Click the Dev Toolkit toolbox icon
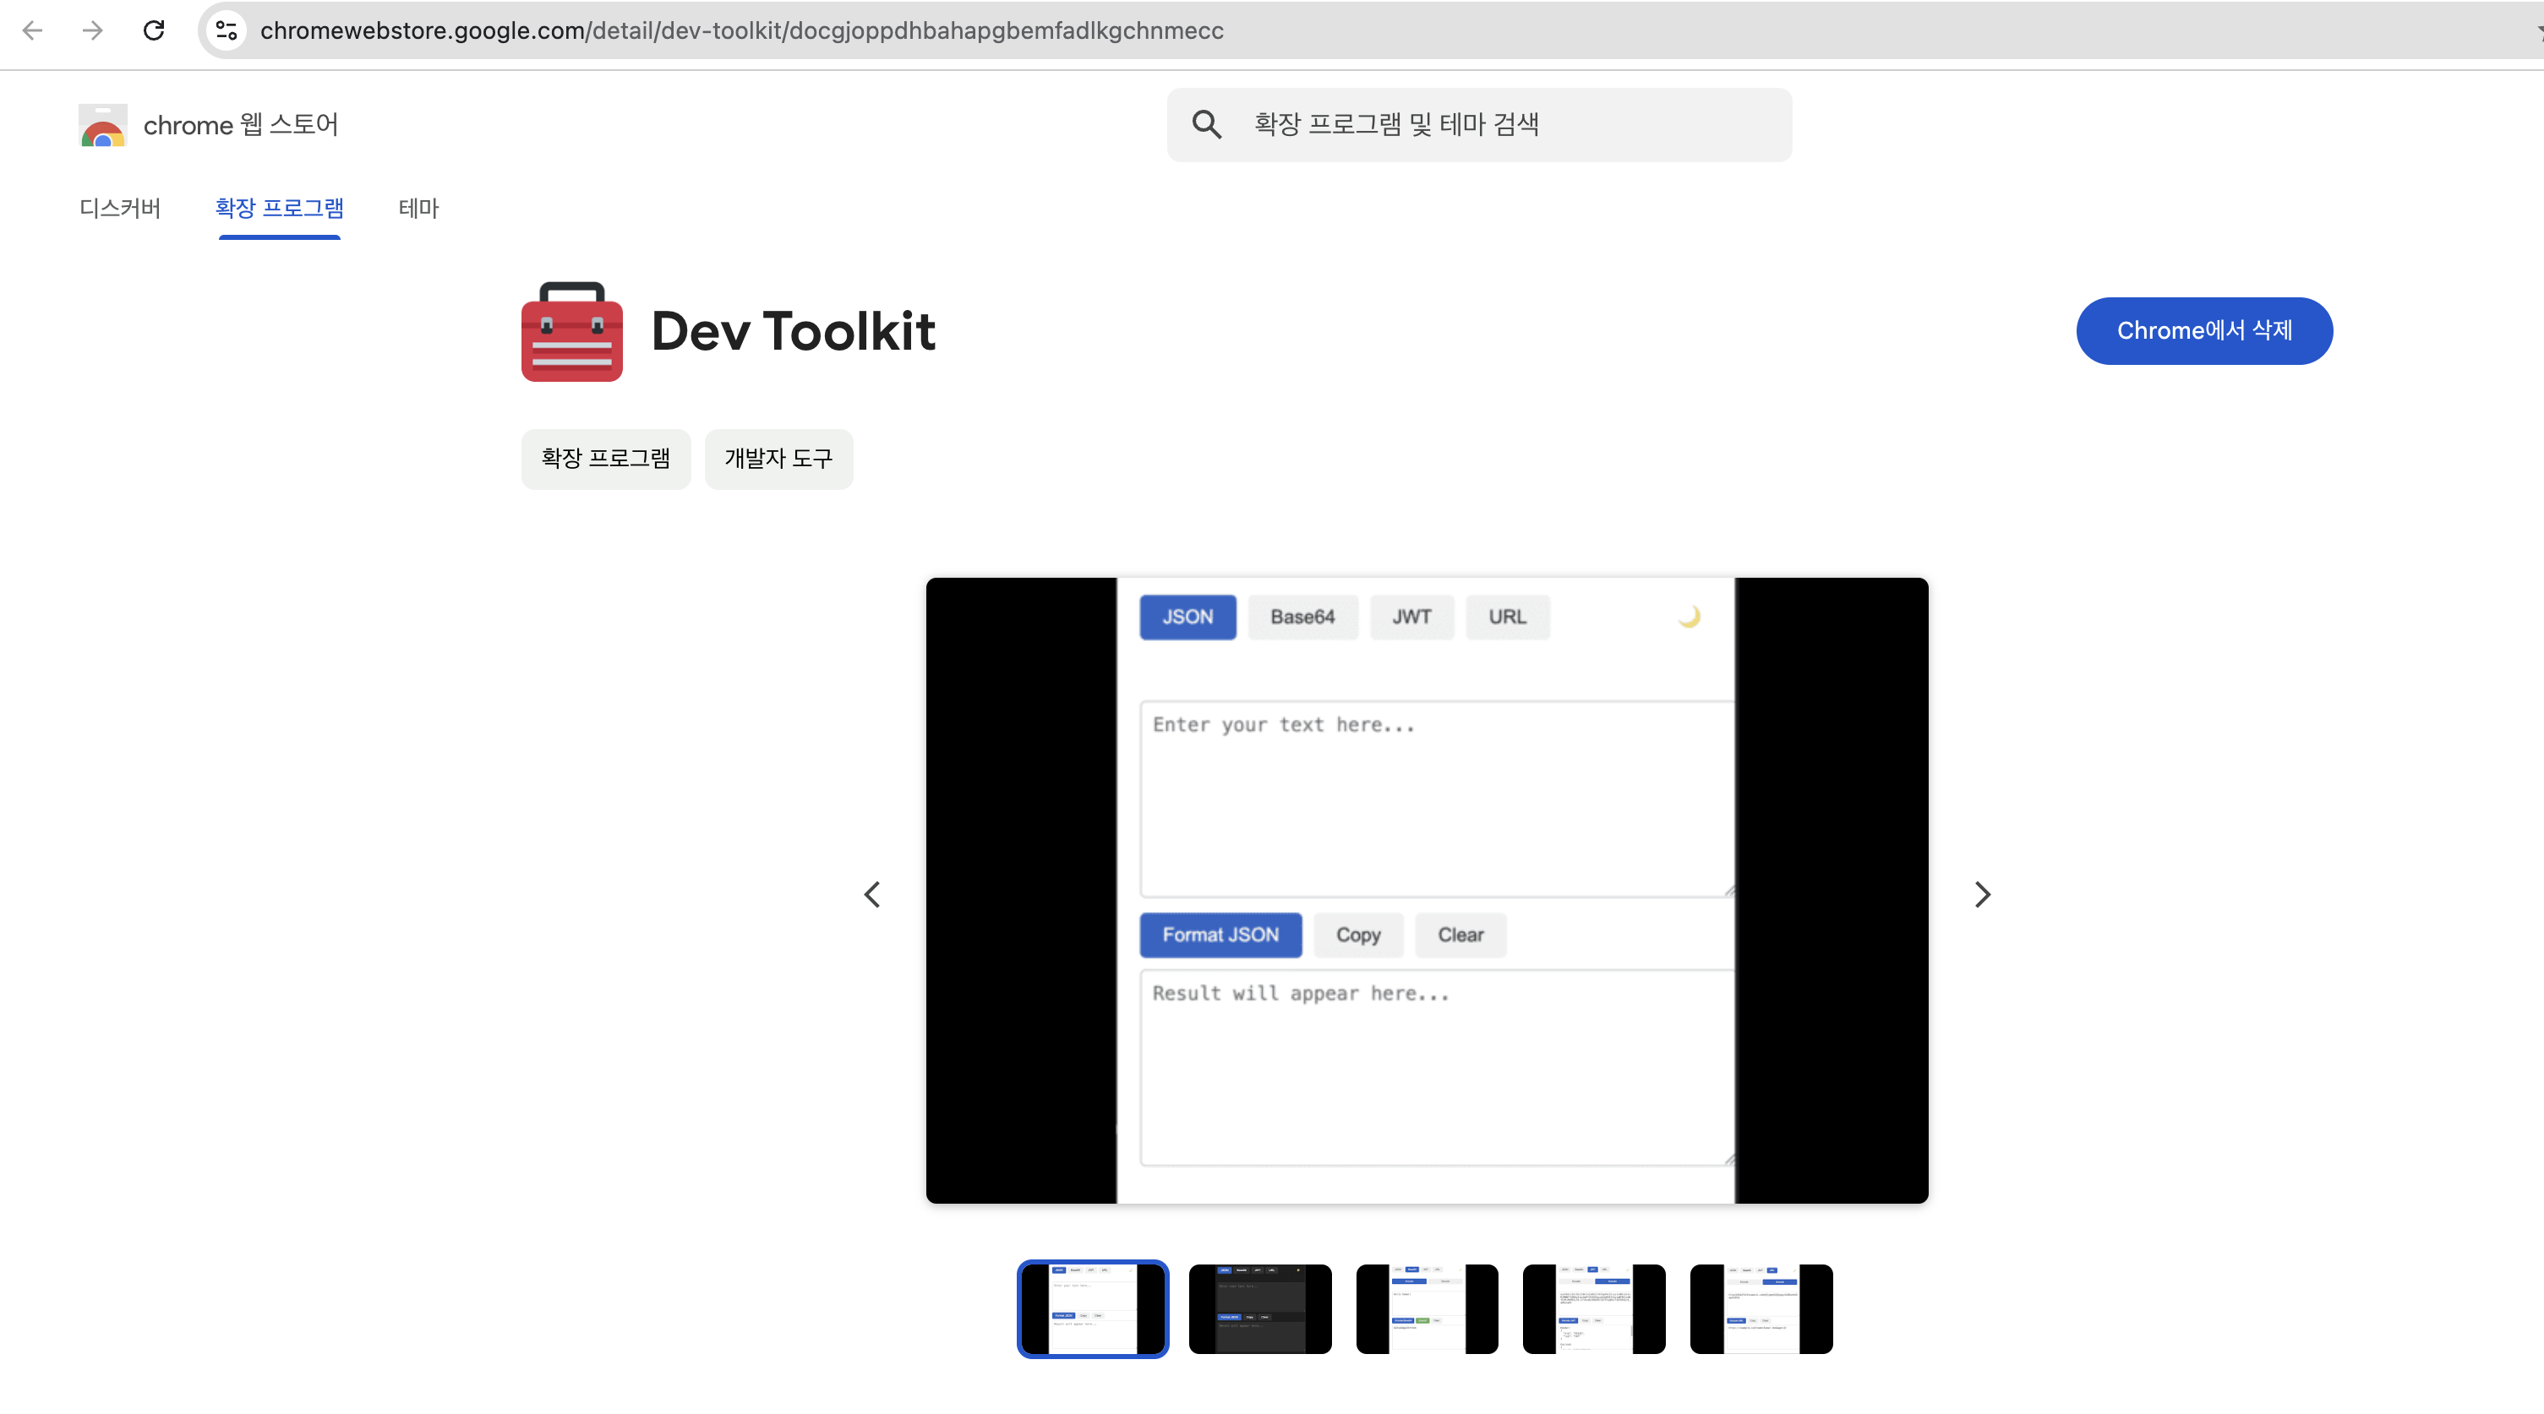This screenshot has width=2544, height=1414. [x=572, y=332]
